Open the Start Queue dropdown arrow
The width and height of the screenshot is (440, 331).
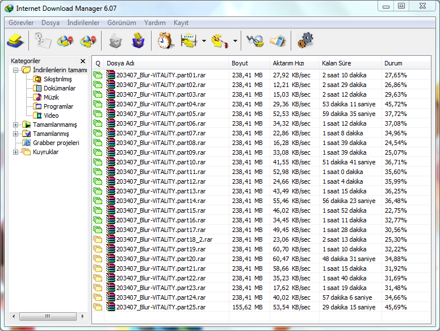point(204,41)
